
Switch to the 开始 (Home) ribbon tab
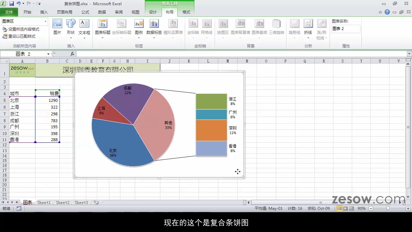coord(27,12)
